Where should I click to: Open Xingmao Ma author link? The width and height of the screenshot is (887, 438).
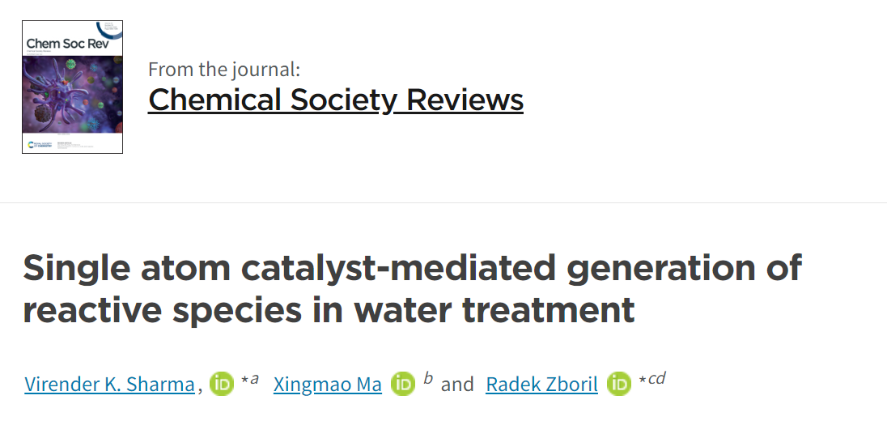[x=328, y=385]
